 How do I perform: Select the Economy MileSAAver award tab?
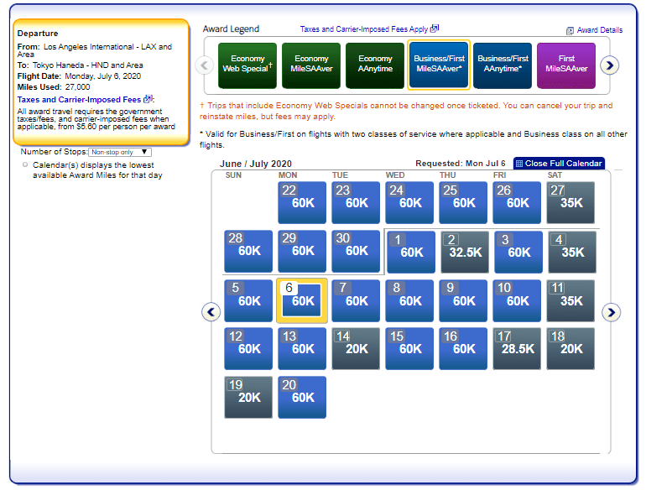[x=311, y=65]
